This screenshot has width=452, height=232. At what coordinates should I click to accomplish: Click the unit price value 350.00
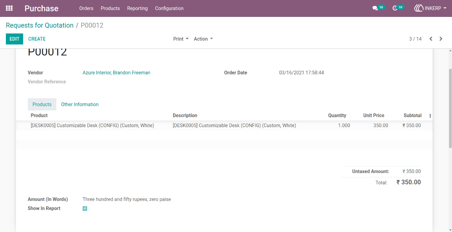tap(381, 125)
